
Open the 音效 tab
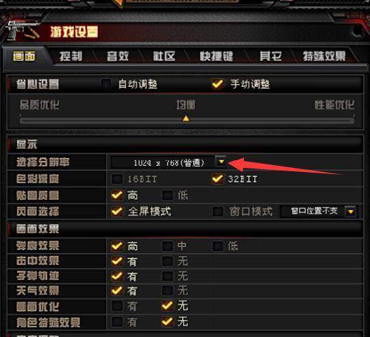click(x=118, y=56)
